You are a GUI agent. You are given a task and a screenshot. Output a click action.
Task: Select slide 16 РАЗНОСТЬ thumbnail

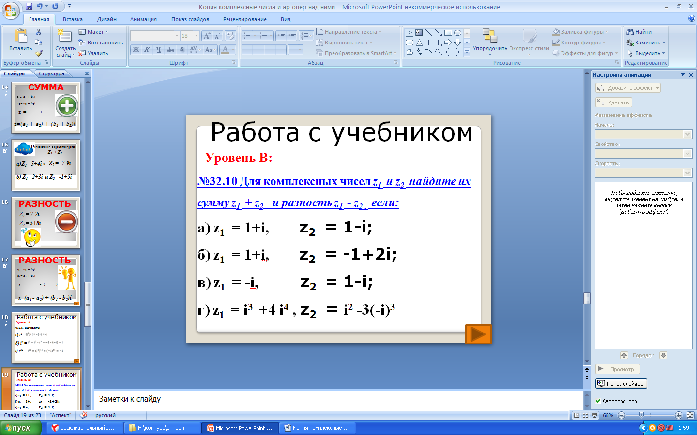[x=46, y=223]
